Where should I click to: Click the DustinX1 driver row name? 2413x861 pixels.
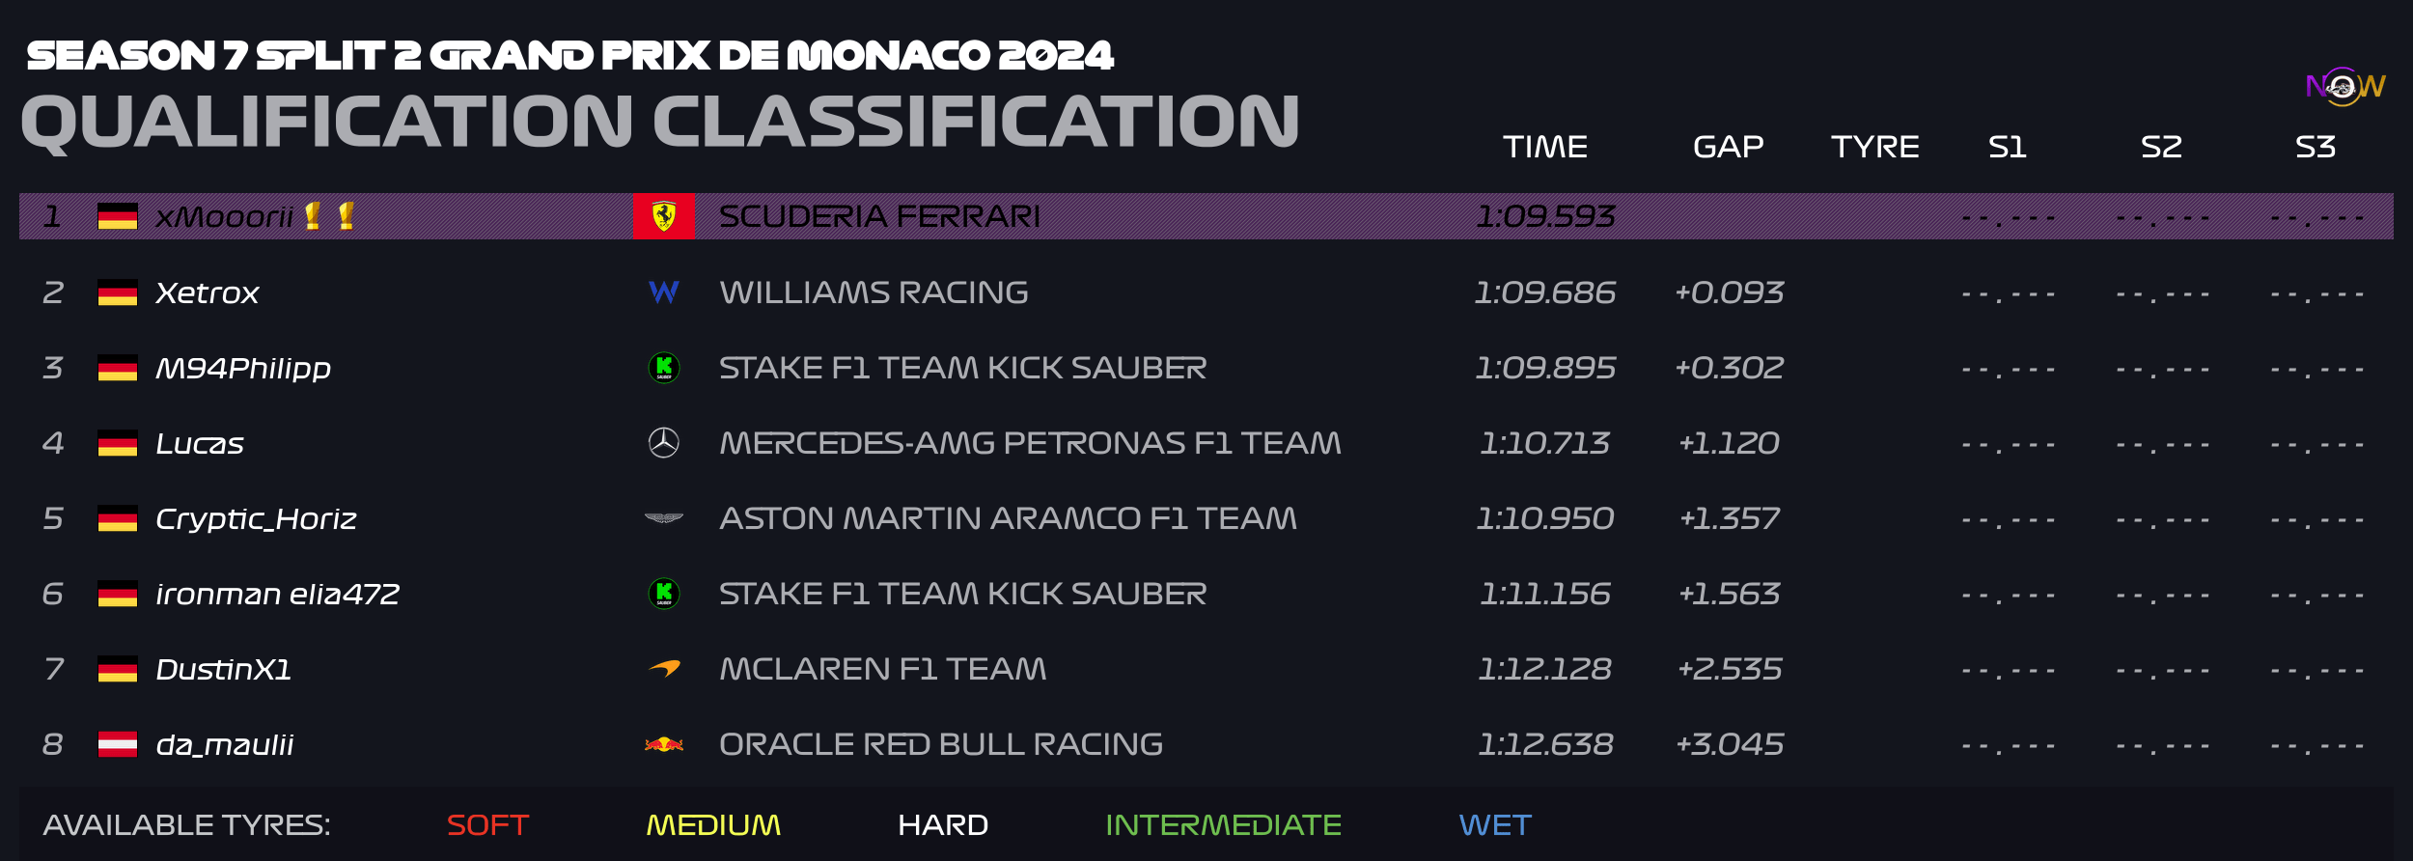pos(224,669)
